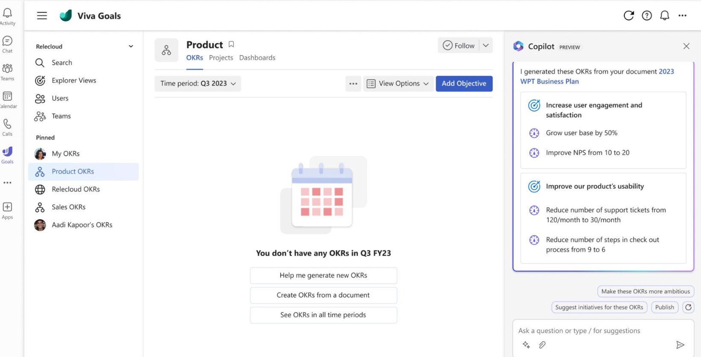Viewport: 701px width, 357px height.
Task: Publish the generated OKRs
Action: 664,307
